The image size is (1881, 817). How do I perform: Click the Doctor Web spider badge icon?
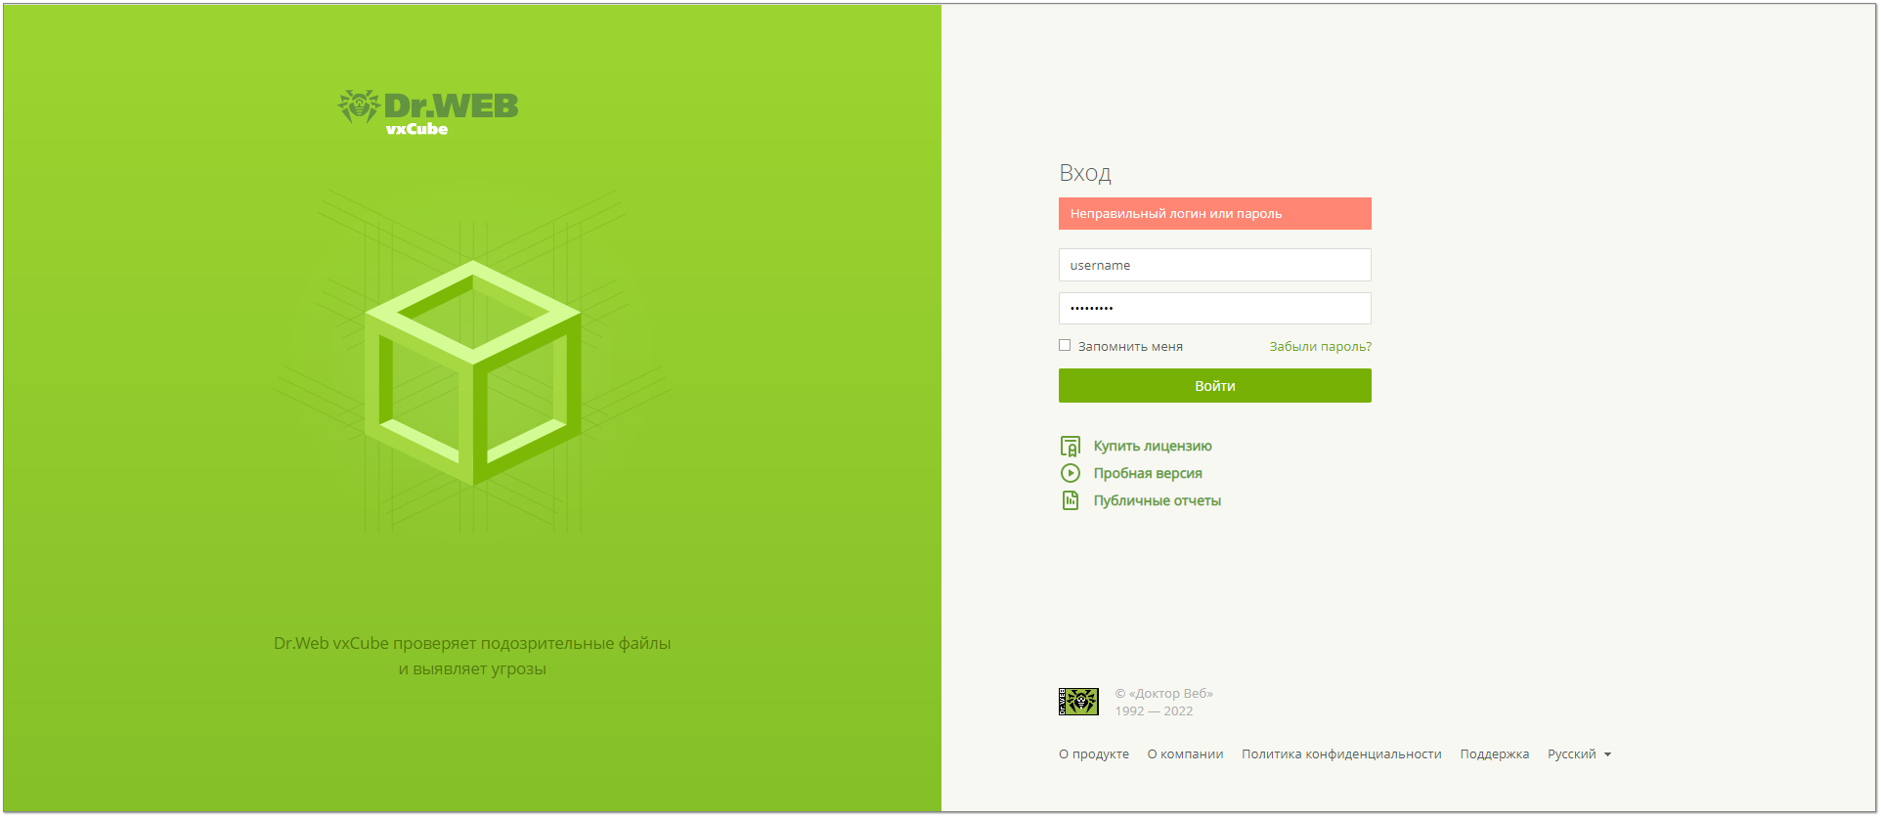[x=1078, y=702]
